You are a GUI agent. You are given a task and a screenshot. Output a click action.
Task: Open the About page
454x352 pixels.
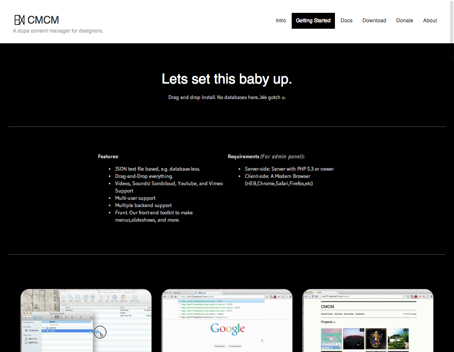click(430, 21)
